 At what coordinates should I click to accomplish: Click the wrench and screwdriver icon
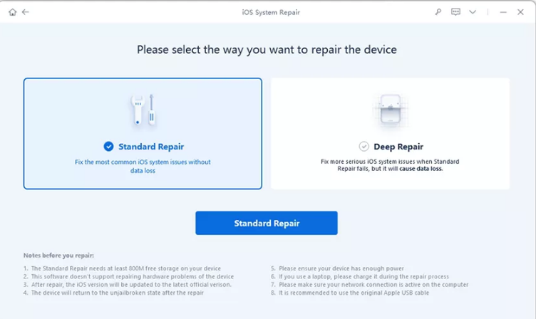pyautogui.click(x=143, y=110)
